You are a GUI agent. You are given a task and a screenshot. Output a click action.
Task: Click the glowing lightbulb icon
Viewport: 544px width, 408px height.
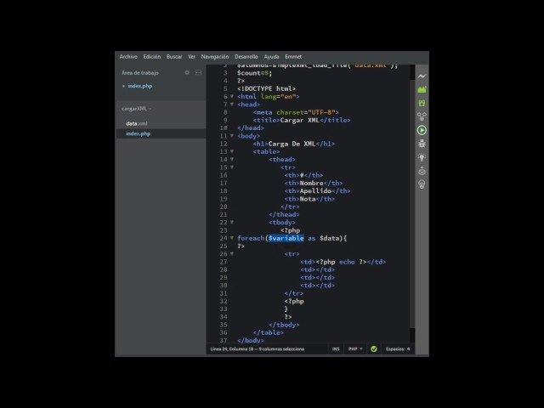pyautogui.click(x=422, y=157)
